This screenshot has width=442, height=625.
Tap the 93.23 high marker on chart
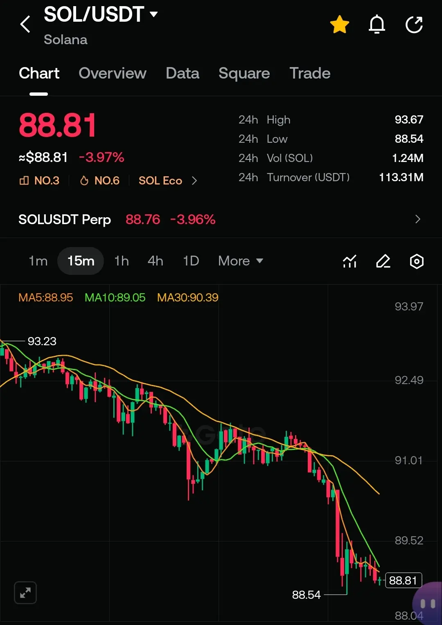click(42, 341)
